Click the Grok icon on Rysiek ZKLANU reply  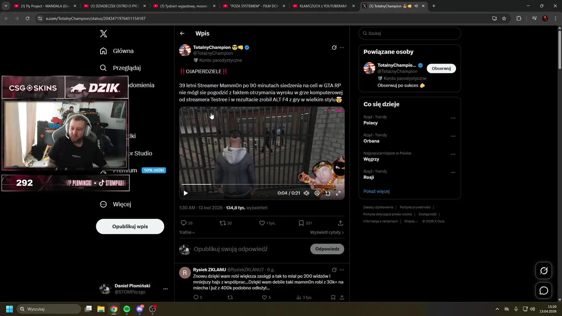(x=334, y=270)
